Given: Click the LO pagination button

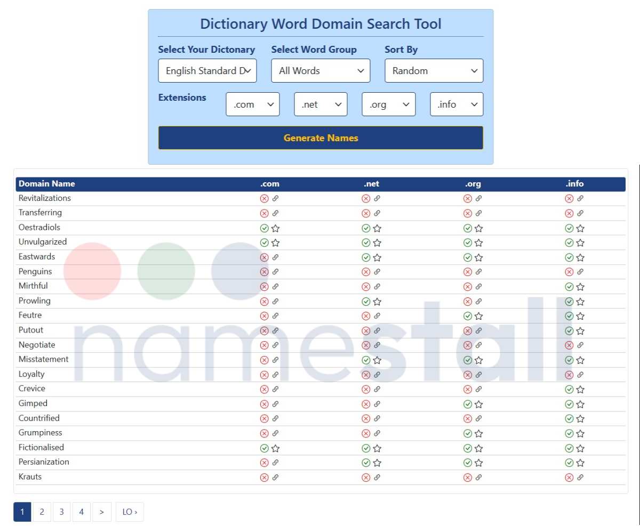Looking at the screenshot, I should coord(130,512).
